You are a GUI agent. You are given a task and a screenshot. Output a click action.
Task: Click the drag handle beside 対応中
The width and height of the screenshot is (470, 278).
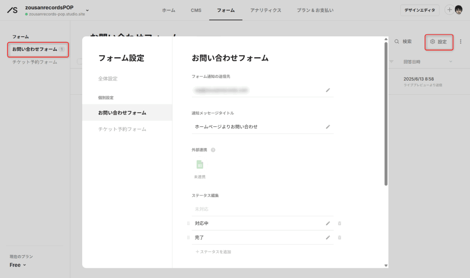coord(188,223)
